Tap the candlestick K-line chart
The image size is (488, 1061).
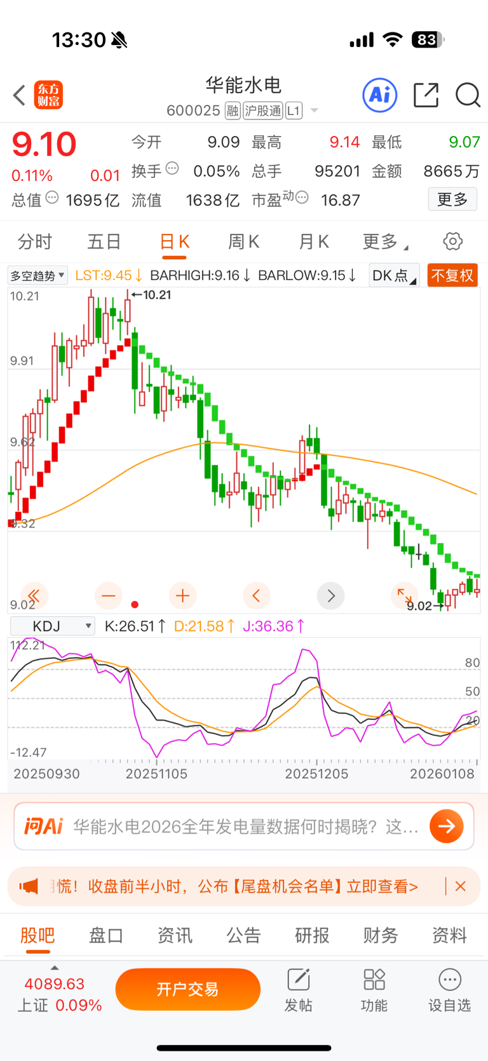244,450
